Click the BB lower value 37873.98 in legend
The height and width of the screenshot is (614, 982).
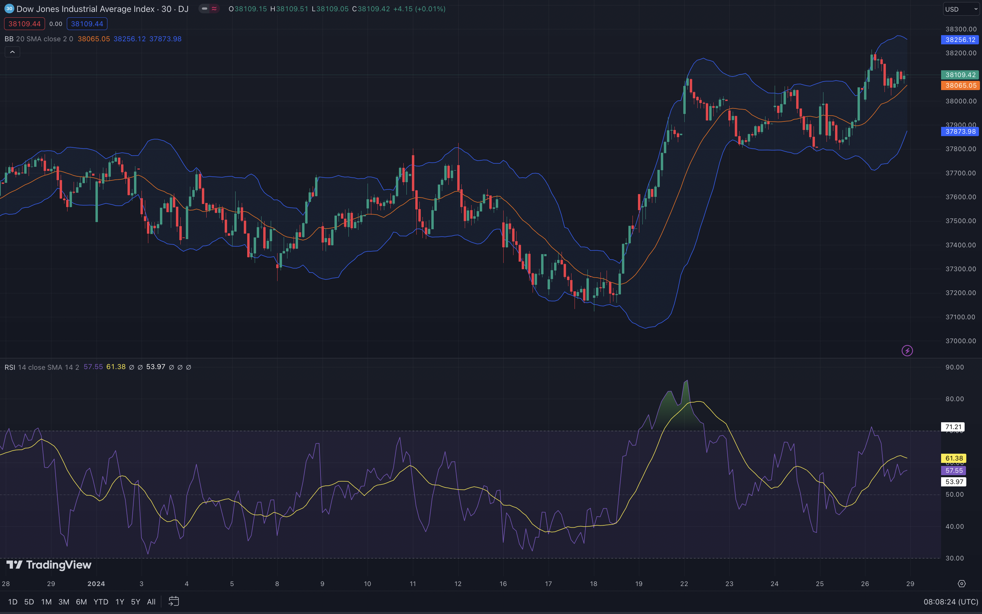tap(166, 39)
